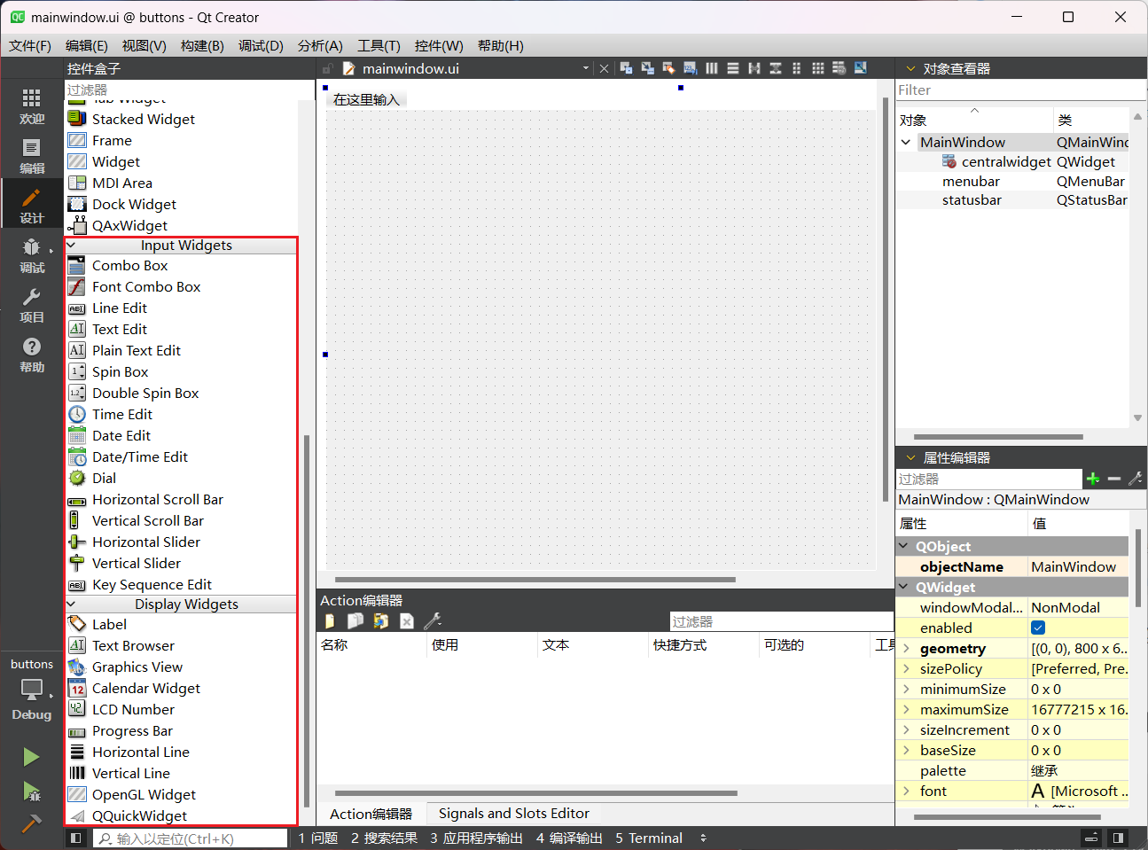Apply Lay Out Vertically toolbar icon
The width and height of the screenshot is (1148, 850).
tap(732, 68)
